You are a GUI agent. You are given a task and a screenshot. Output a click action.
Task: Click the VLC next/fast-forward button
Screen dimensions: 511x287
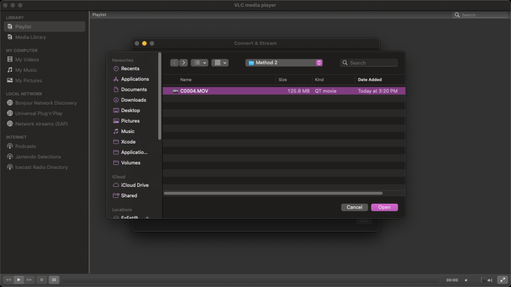click(29, 280)
